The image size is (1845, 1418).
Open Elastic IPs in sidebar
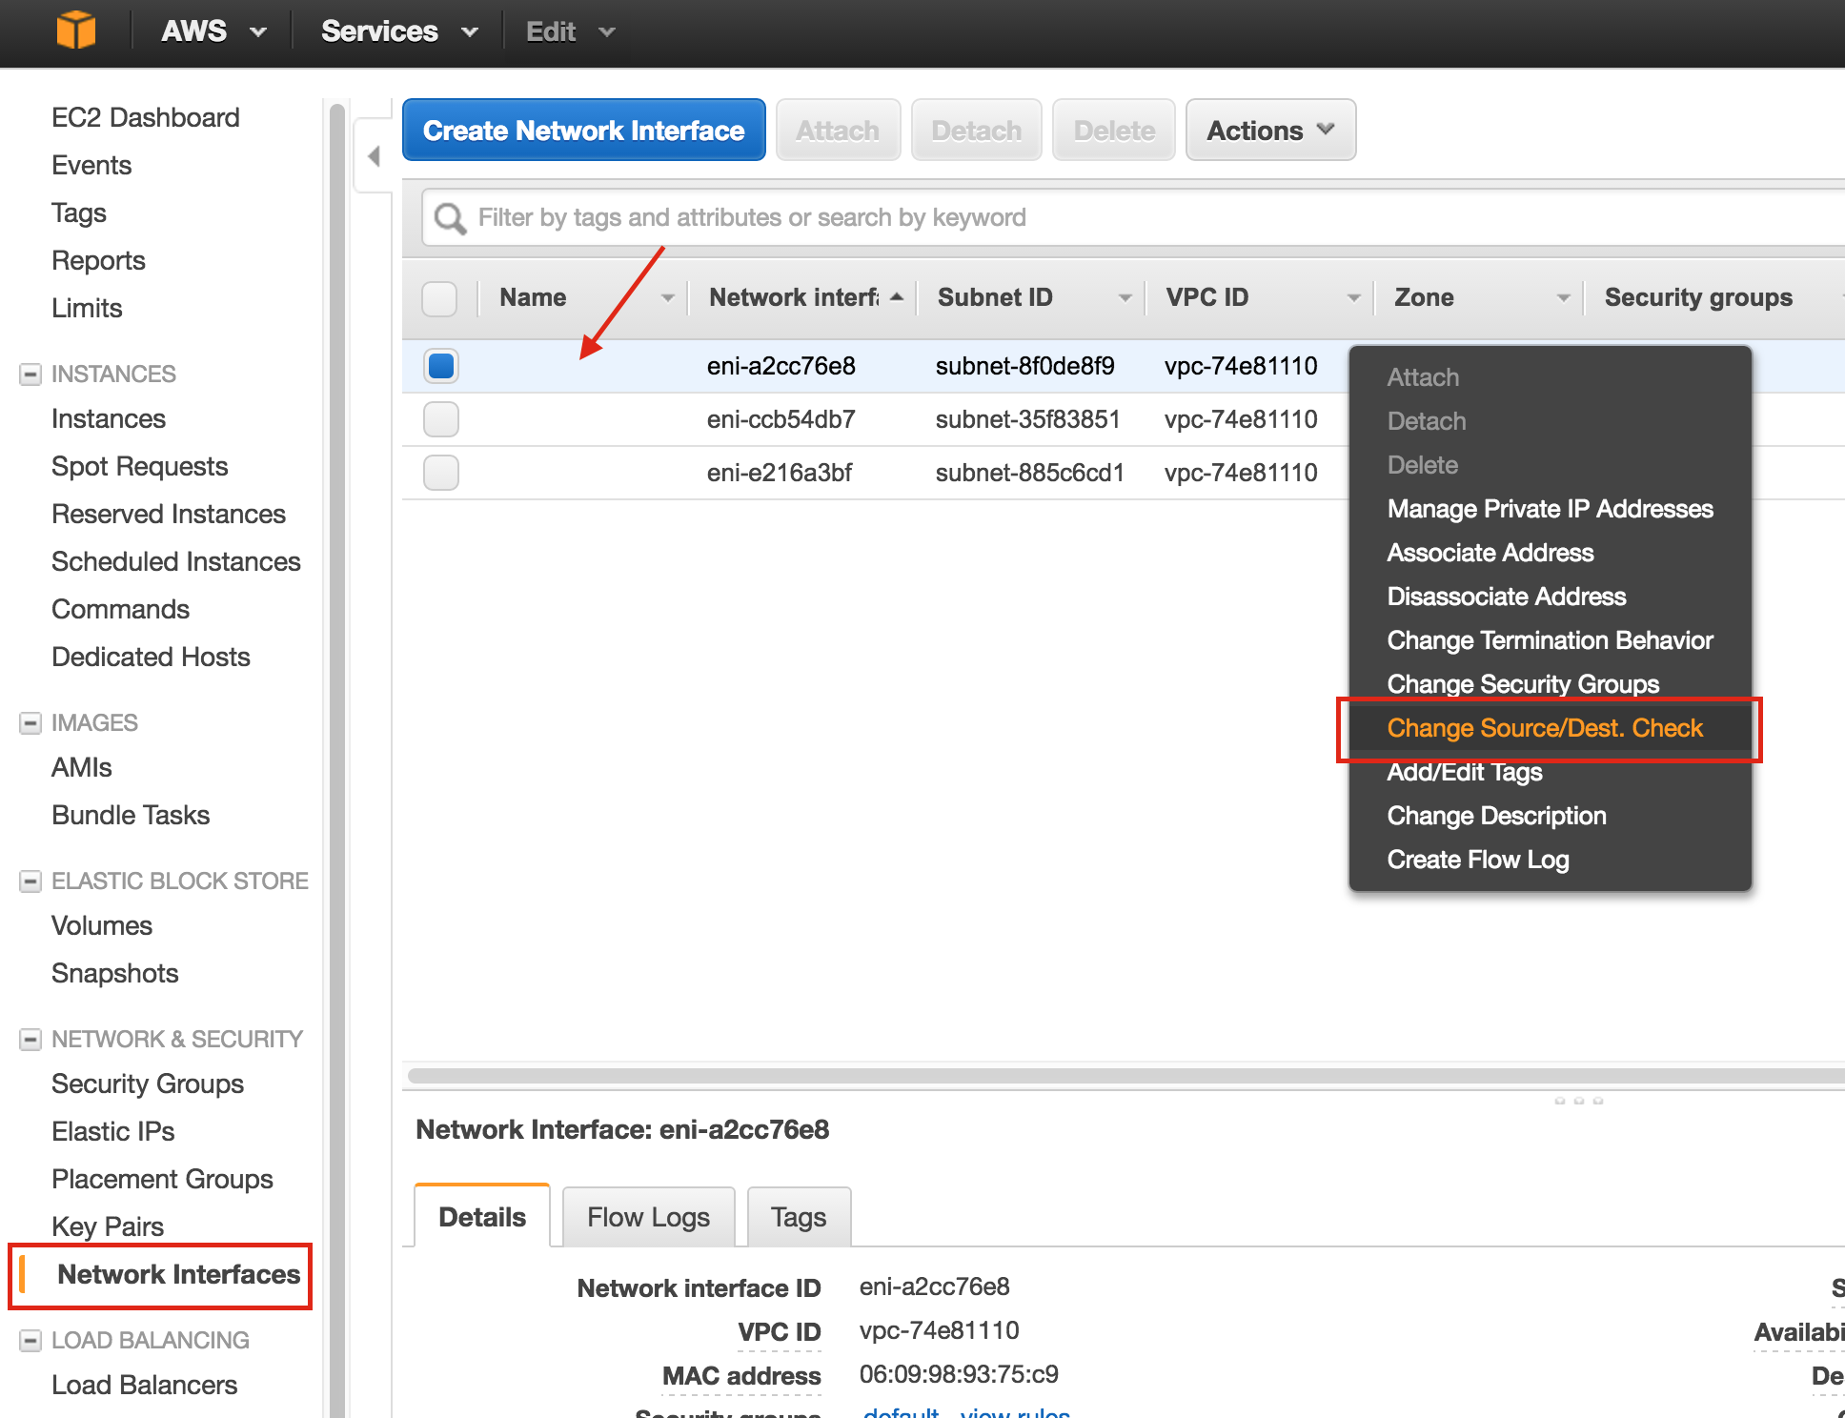click(113, 1131)
